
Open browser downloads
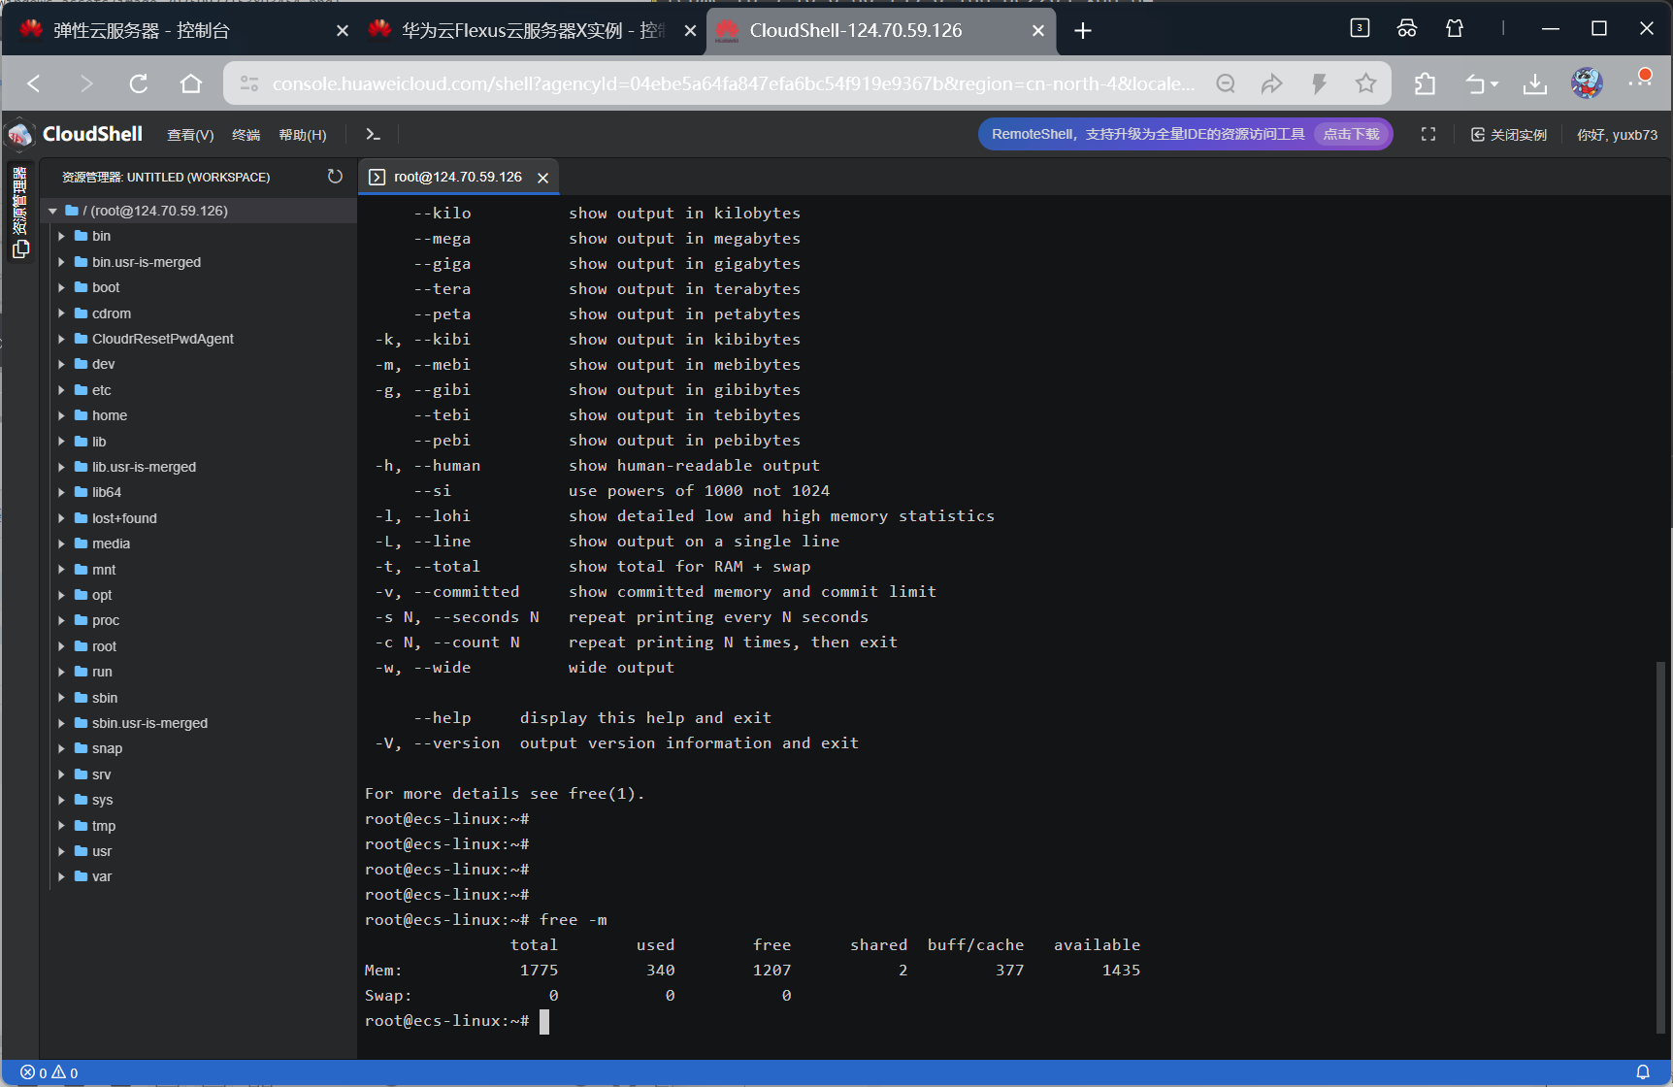(x=1535, y=83)
